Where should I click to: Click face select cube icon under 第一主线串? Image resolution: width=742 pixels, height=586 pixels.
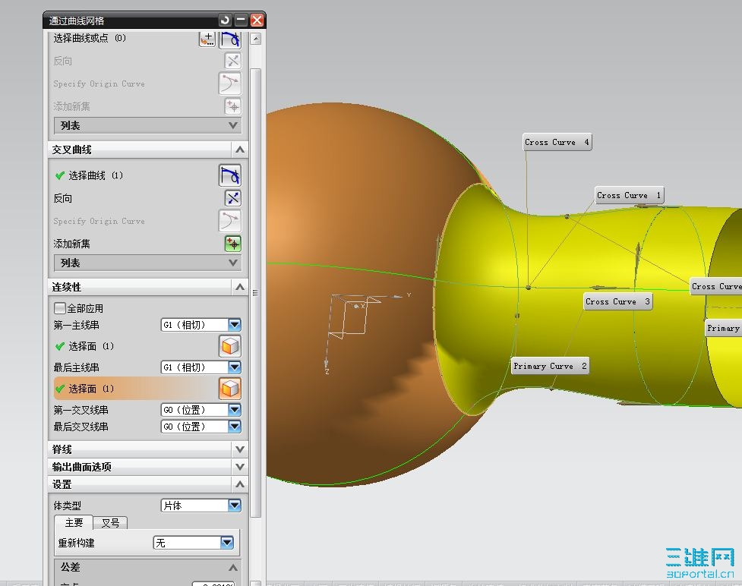(x=230, y=346)
